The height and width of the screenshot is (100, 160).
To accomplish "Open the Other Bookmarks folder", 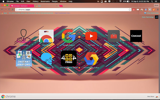I will coord(151,13).
